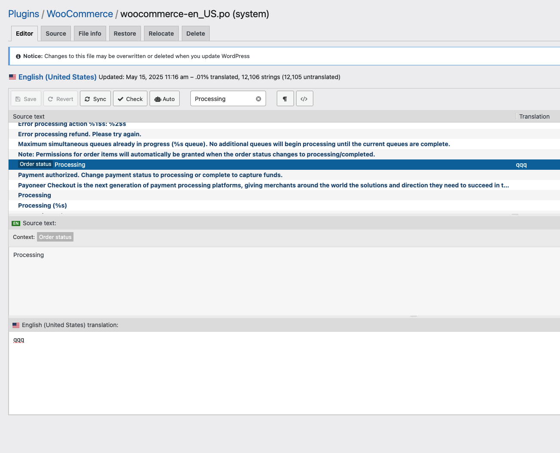This screenshot has height=453, width=560.
Task: Click the qqq translation textarea
Action: [284, 373]
